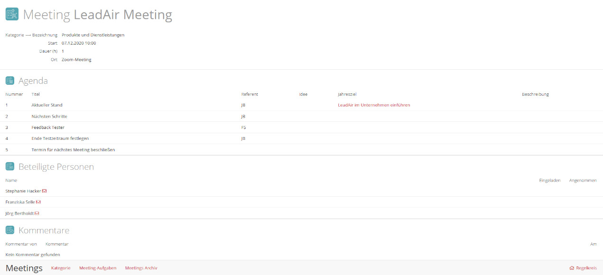This screenshot has height=275, width=603.
Task: Click the envelope icon next to Stephanie Hacker
Action: point(45,191)
